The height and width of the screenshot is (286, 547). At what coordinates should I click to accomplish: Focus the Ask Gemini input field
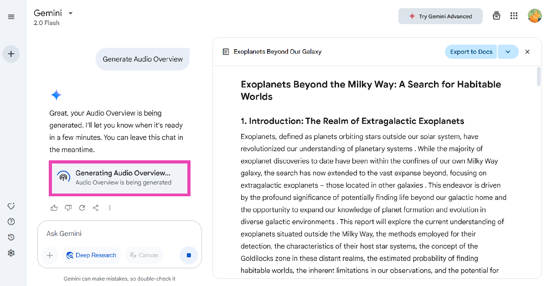[119, 234]
